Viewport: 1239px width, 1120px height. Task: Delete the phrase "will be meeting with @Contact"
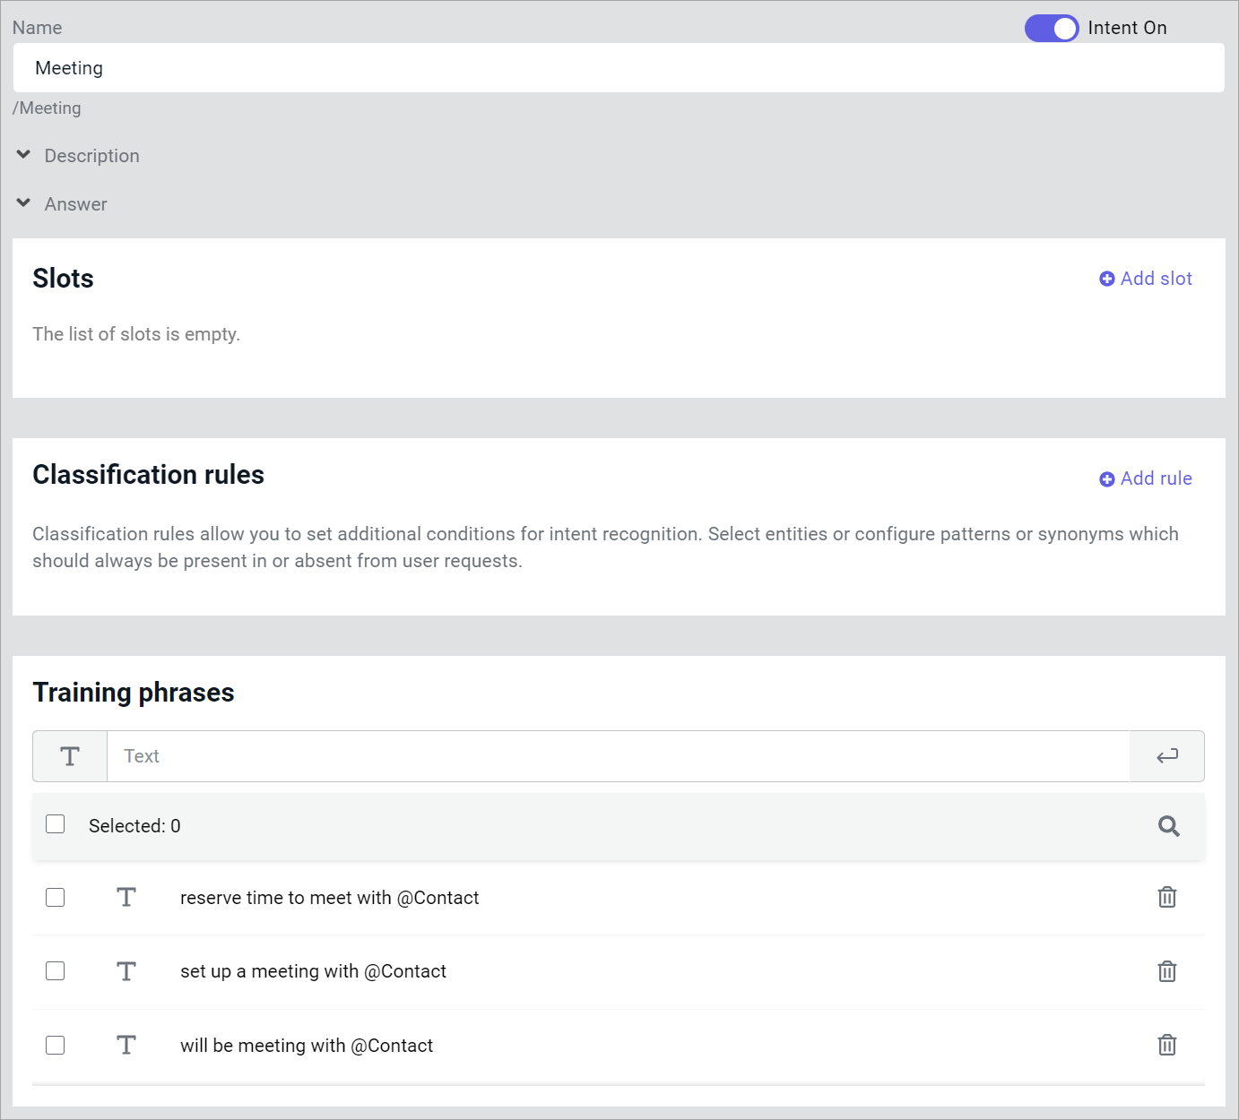[x=1166, y=1045]
